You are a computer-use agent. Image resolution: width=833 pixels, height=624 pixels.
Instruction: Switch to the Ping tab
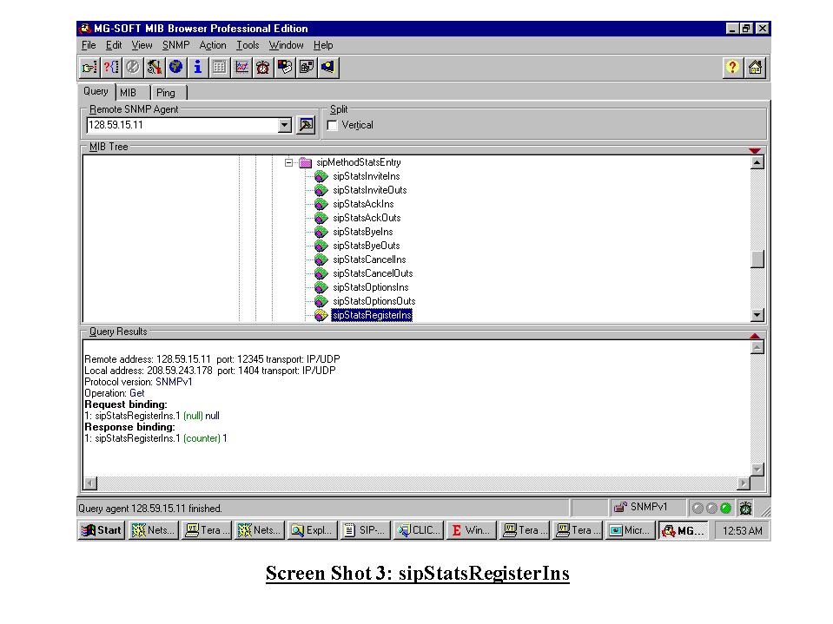(166, 93)
